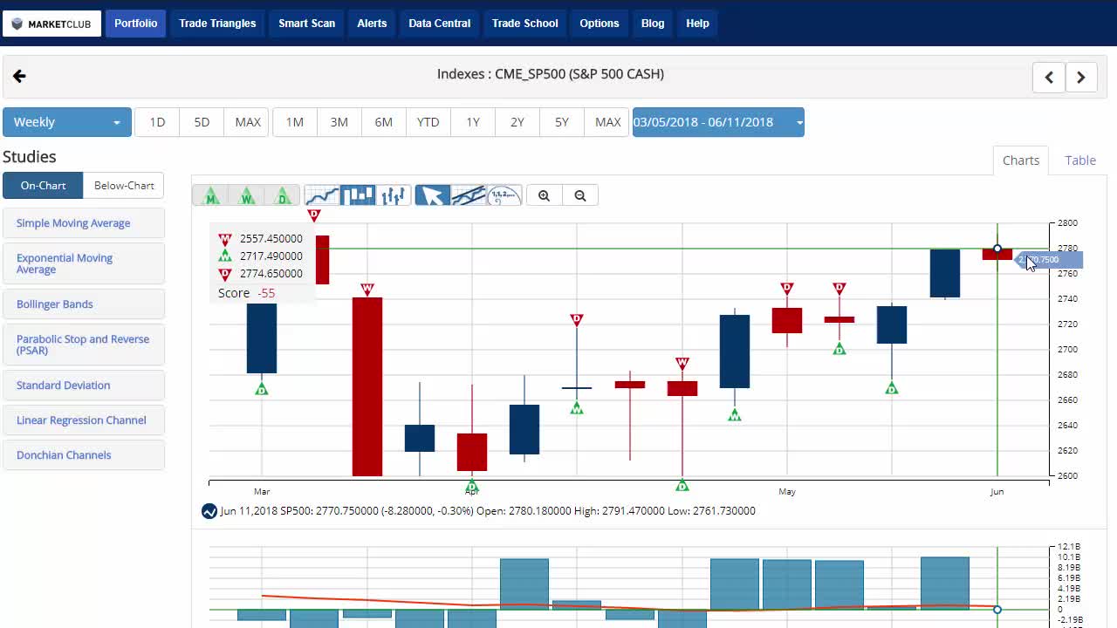Click the Score -55 value
Image resolution: width=1117 pixels, height=628 pixels.
click(266, 293)
